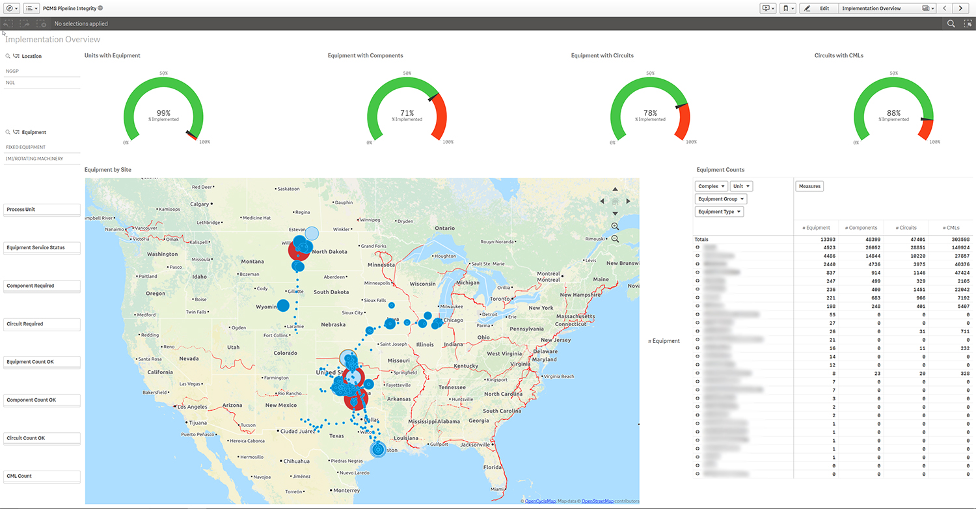Click the home icon on the map navigation control
Screen dimensions: 976x509
(x=614, y=202)
